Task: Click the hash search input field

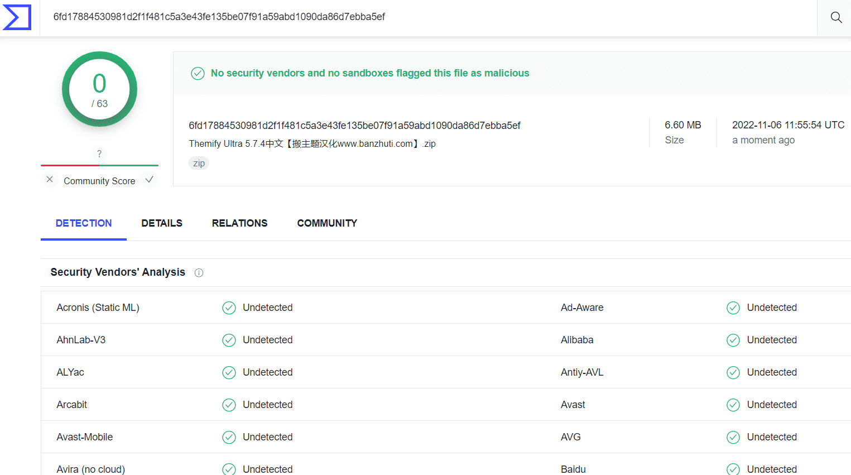Action: pos(428,17)
